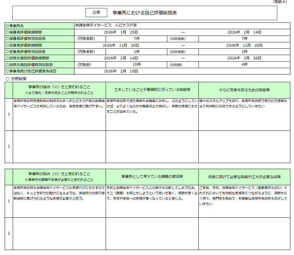This screenshot has width=294, height=255.
Task: Click the 事業所名 row label
Action: [20, 26]
